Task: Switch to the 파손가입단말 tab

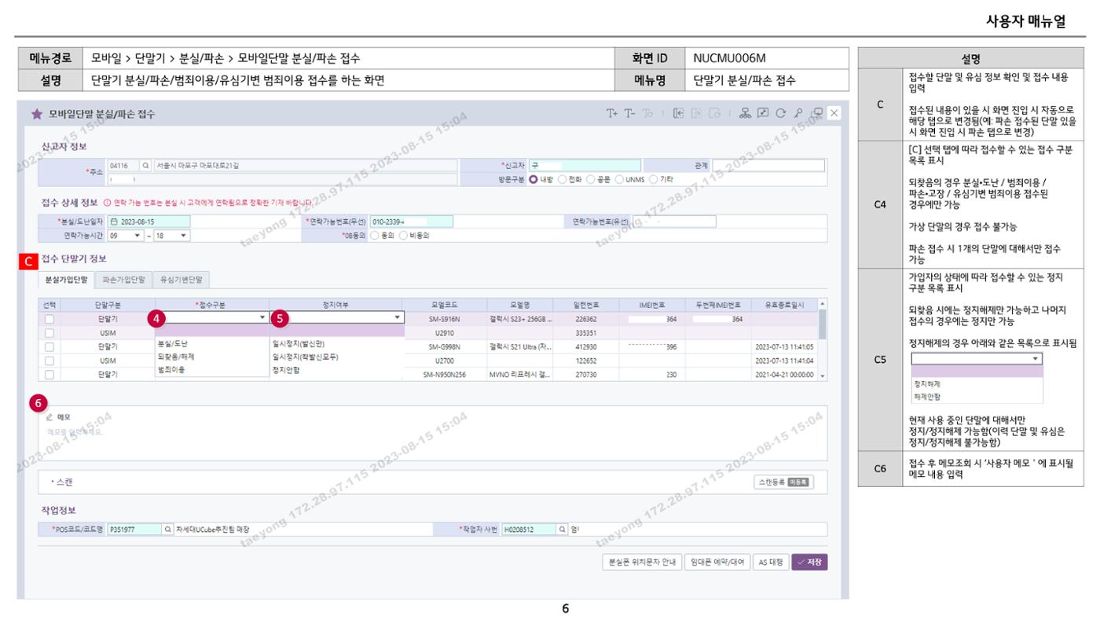Action: click(x=123, y=279)
